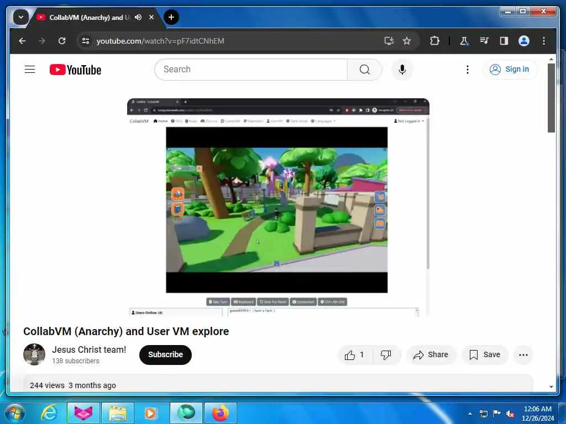Viewport: 566px width, 424px height.
Task: Go back using the browser back arrow
Action: 22,41
